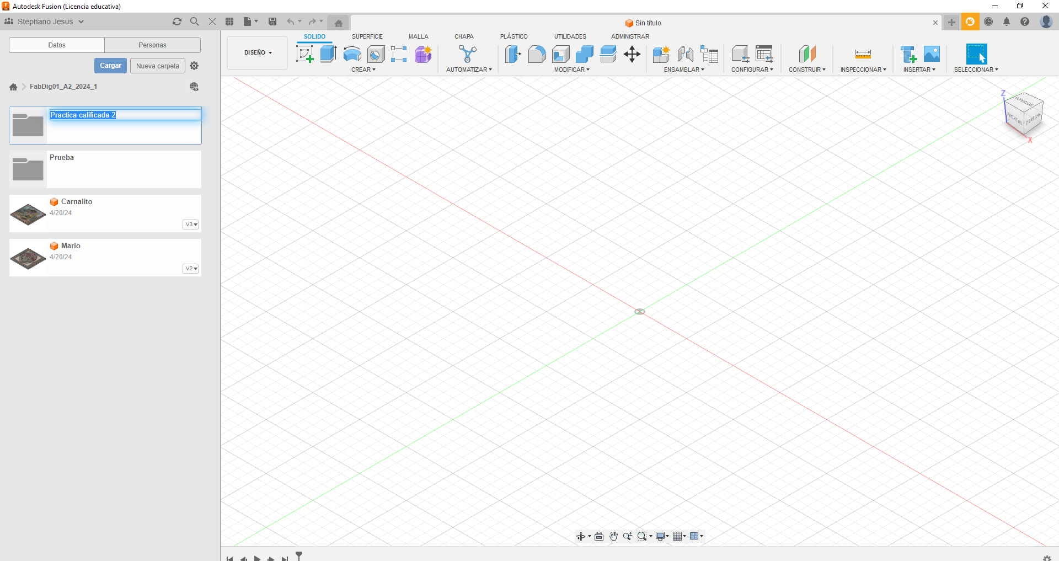
Task: Expand the Construir menu
Action: (807, 70)
